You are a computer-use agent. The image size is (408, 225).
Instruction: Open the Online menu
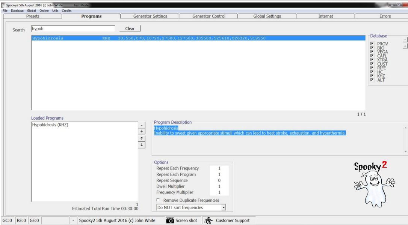click(x=44, y=10)
